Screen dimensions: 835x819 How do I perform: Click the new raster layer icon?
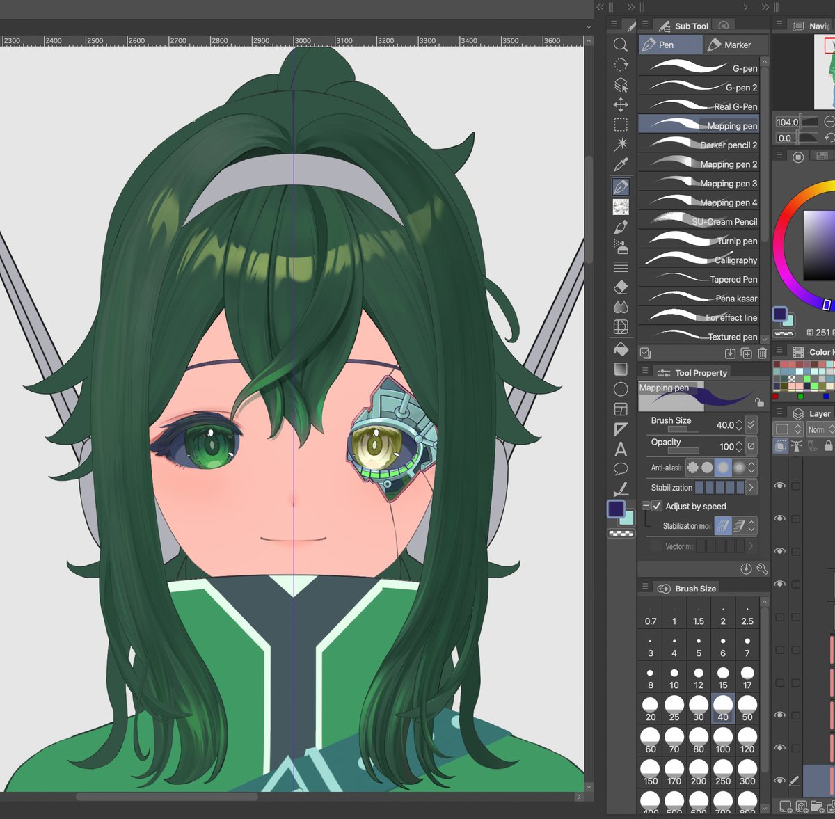pyautogui.click(x=785, y=806)
